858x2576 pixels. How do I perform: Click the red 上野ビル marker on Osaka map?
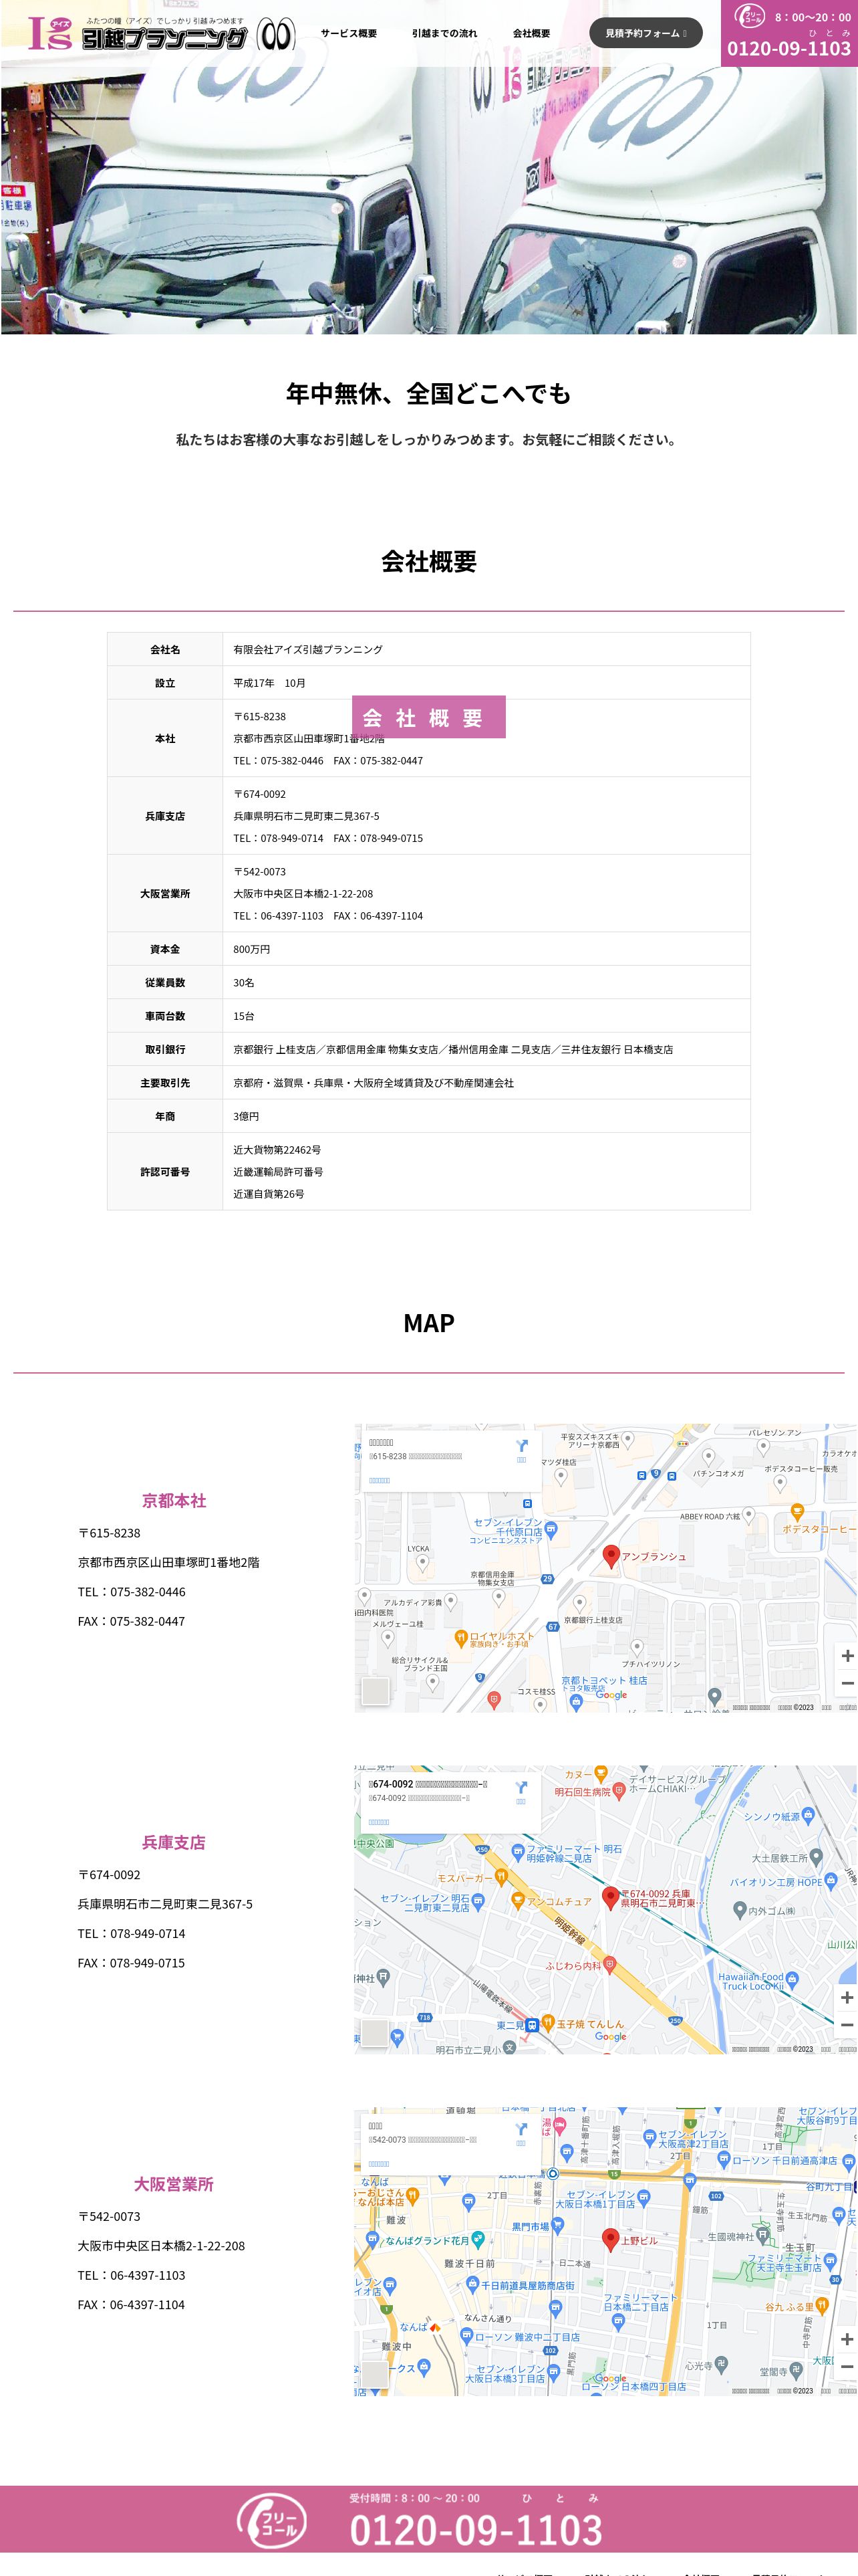click(x=610, y=2239)
